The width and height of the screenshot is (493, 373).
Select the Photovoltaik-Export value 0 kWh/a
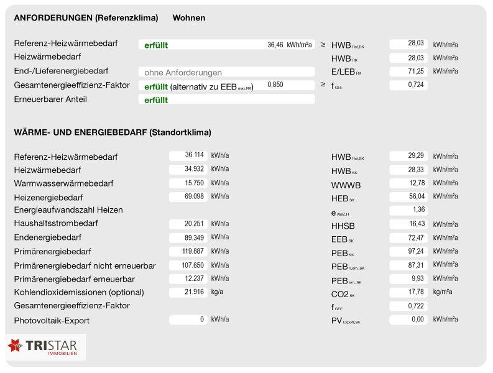pos(188,320)
